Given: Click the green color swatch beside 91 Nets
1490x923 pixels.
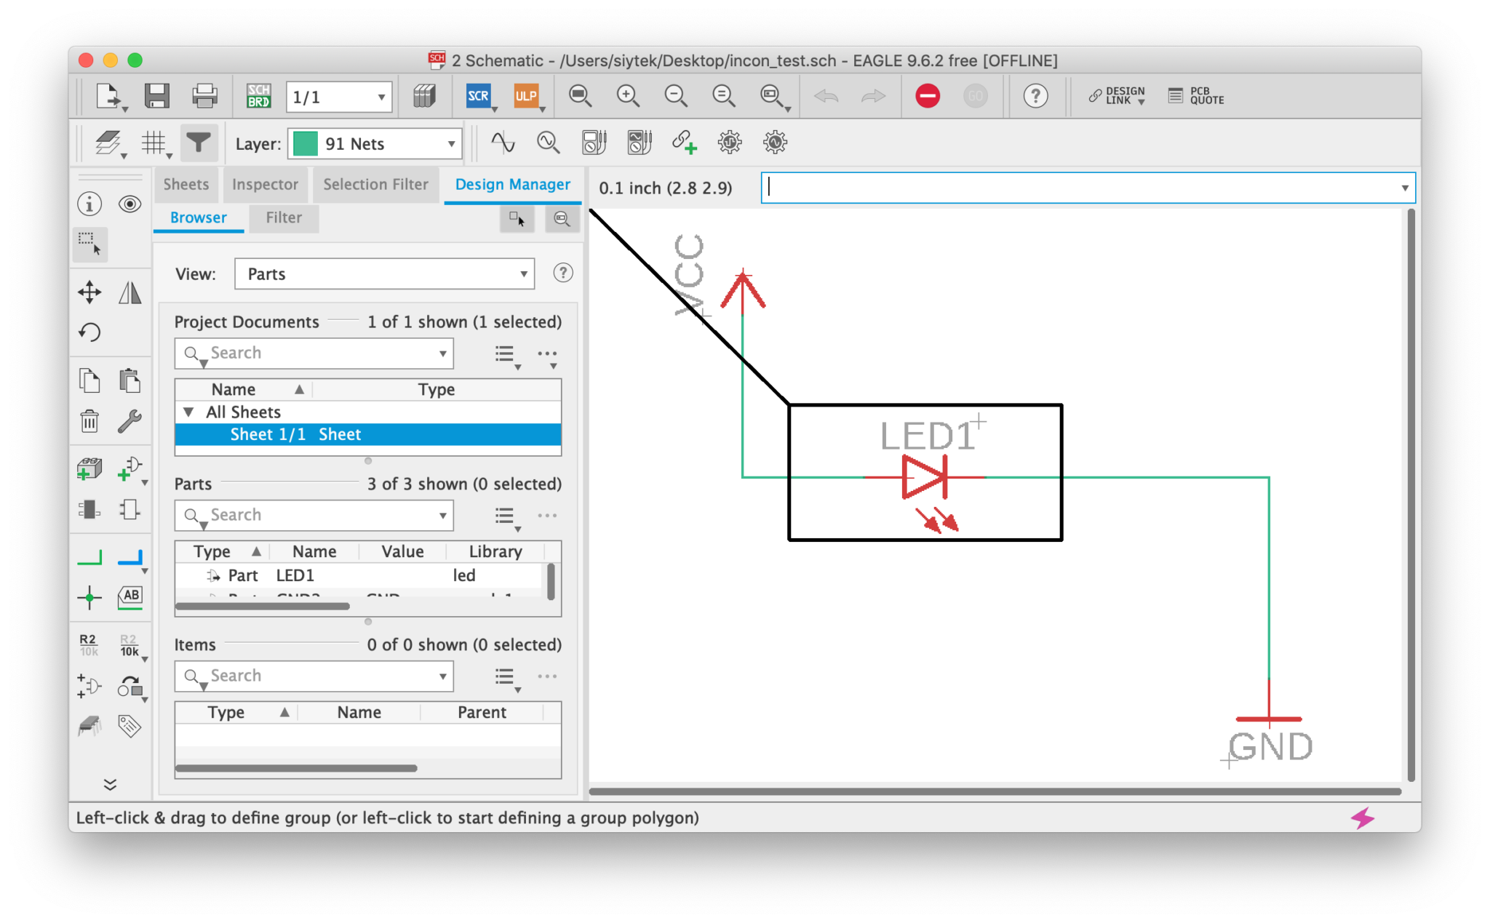Looking at the screenshot, I should (306, 143).
